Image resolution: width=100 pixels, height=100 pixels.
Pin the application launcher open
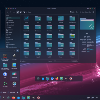(17, 51)
